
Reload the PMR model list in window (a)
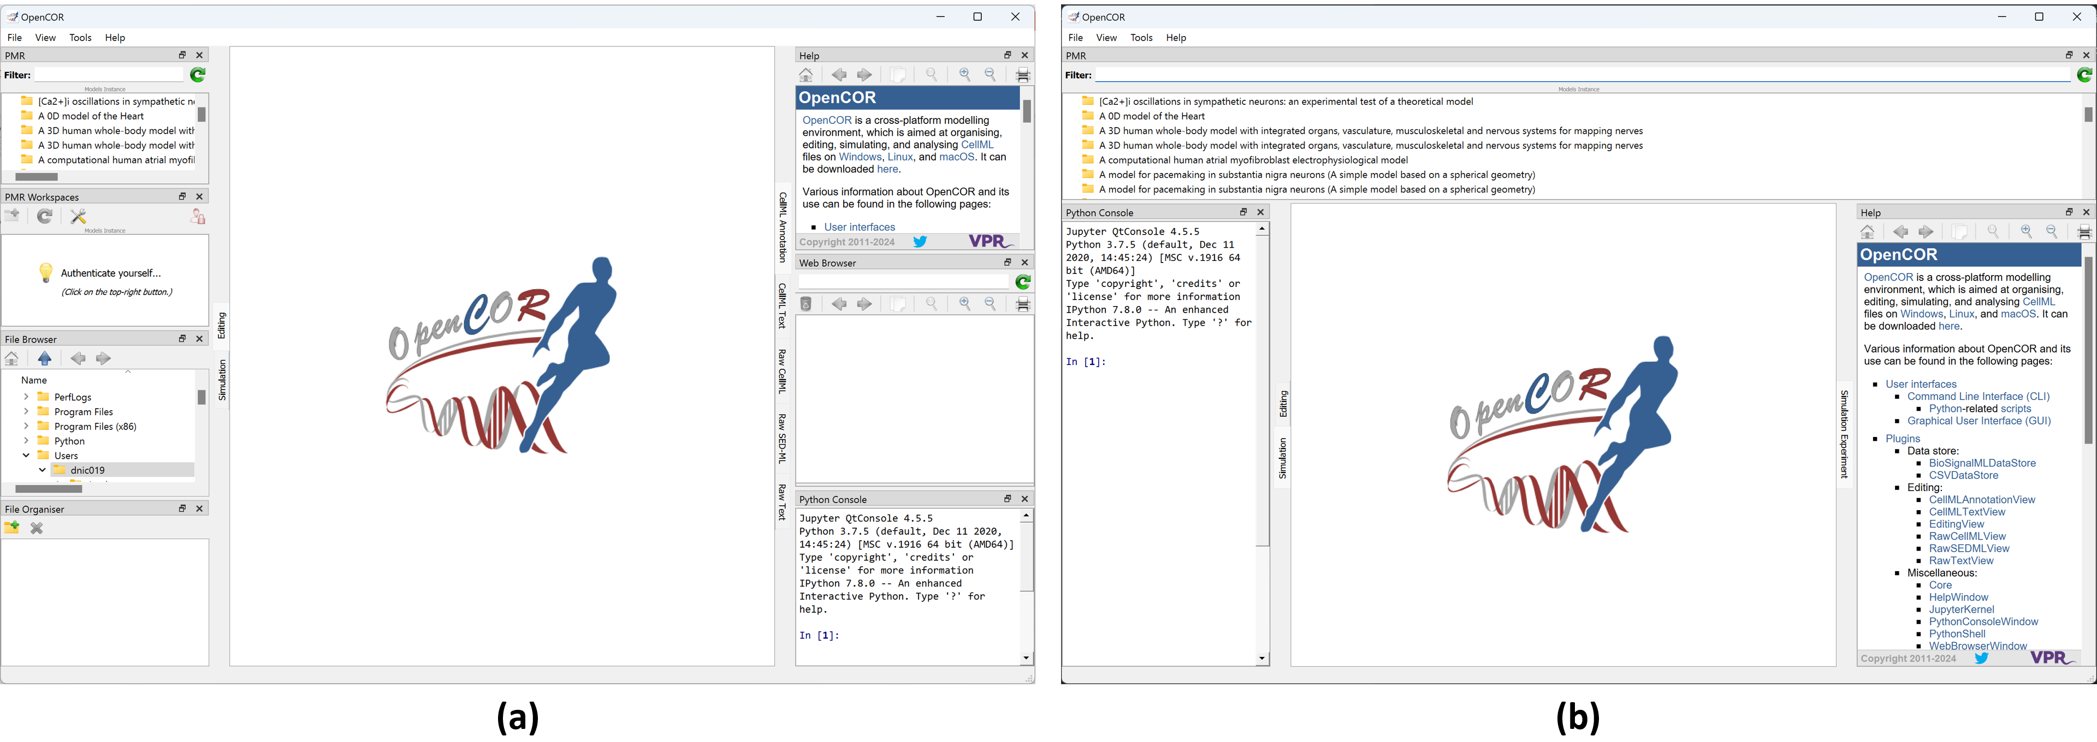click(198, 75)
